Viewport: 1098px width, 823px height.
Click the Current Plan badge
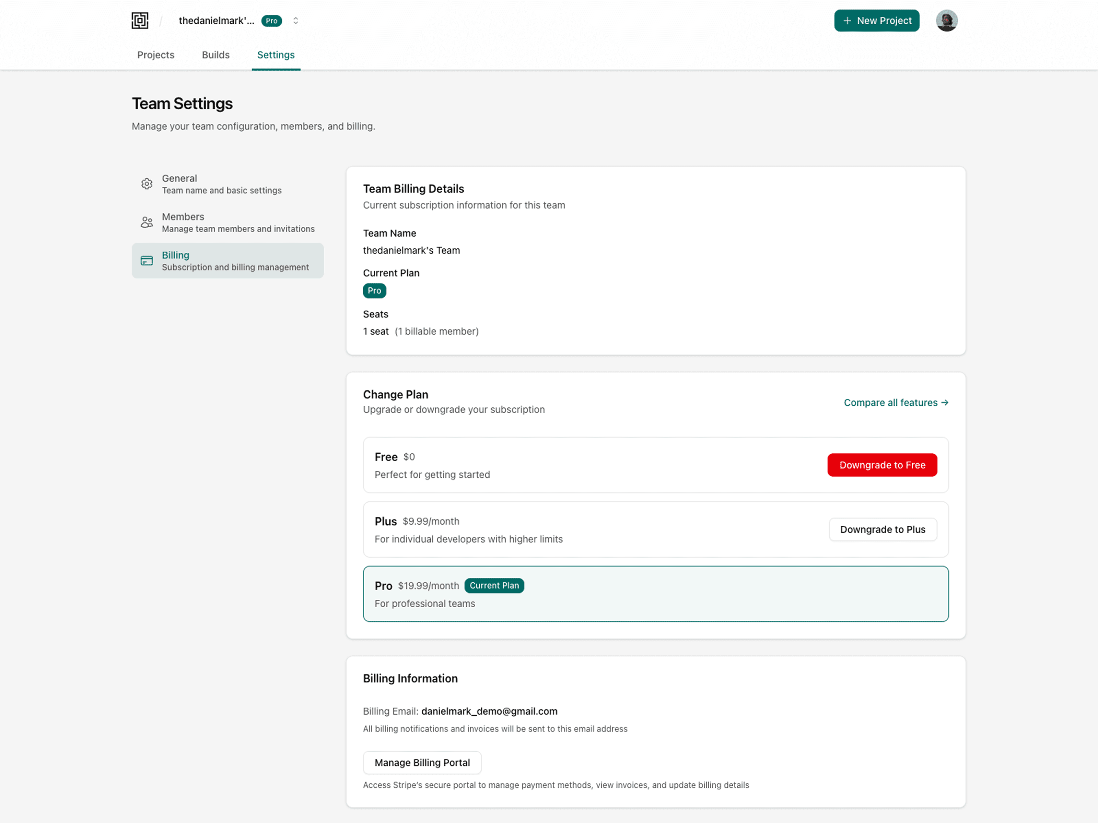(494, 585)
